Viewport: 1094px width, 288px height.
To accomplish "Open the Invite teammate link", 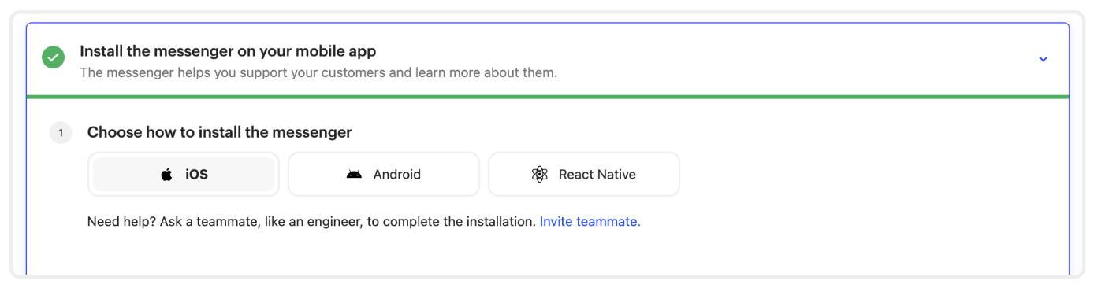I will (x=590, y=222).
